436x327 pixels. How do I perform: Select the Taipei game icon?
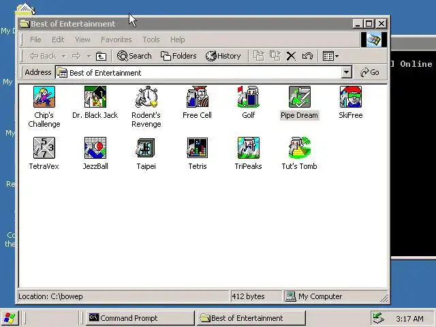coord(146,148)
